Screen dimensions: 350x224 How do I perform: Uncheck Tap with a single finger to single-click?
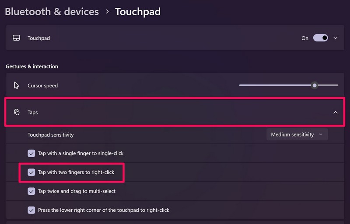click(x=31, y=153)
